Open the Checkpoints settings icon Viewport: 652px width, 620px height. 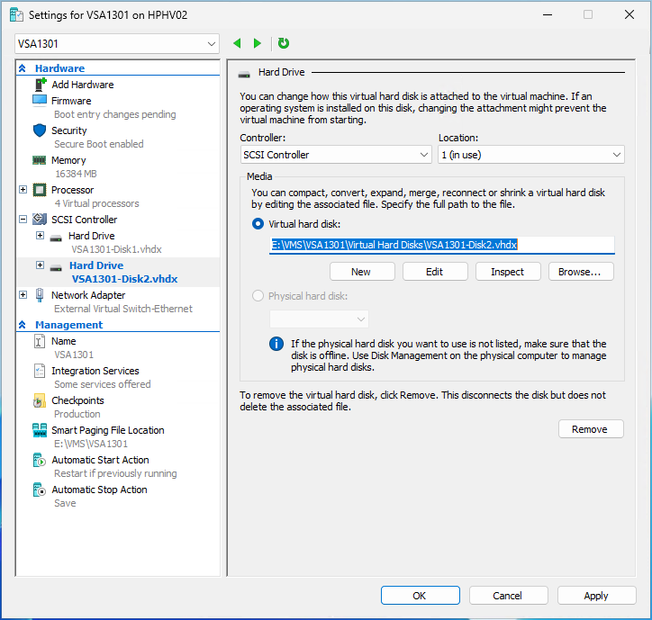[x=40, y=400]
